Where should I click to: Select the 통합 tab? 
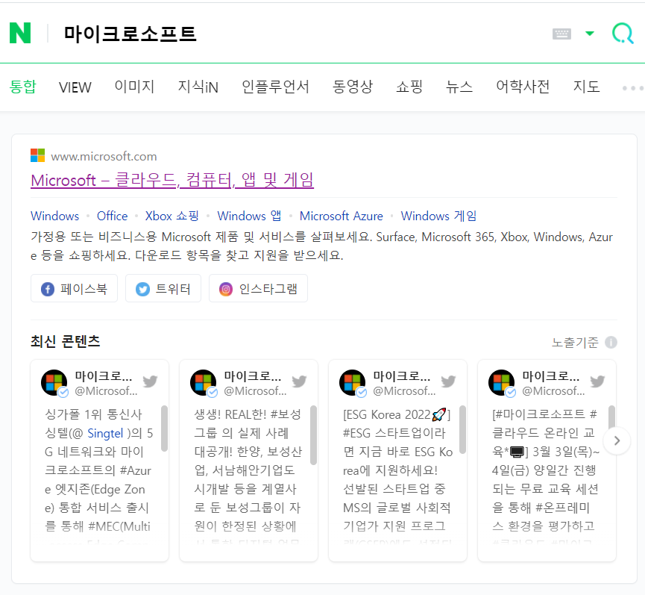point(23,87)
